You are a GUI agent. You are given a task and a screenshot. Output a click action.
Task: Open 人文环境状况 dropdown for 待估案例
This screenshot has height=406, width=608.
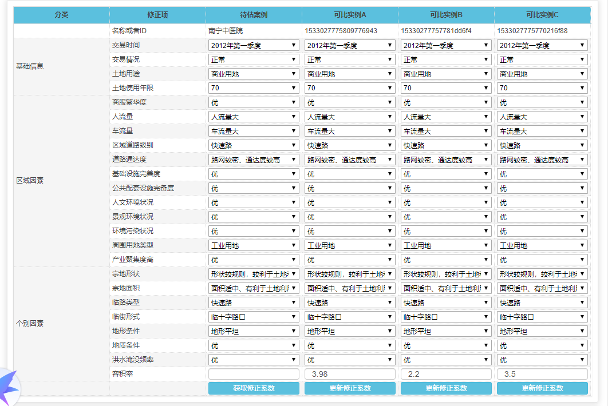pos(254,202)
